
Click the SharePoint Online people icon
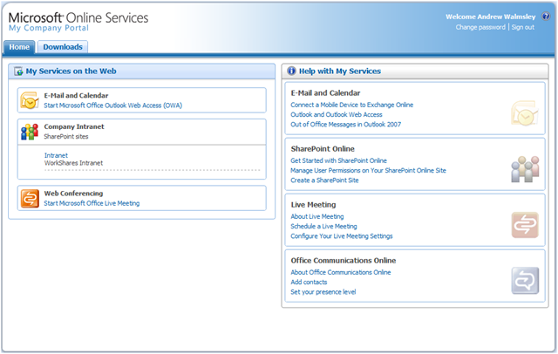tap(525, 169)
